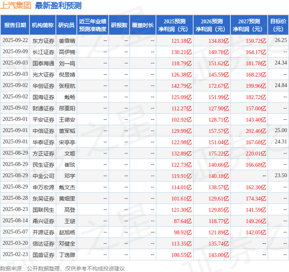Screen dimensions: 289x272
Task: Click the 2025预测净利润 column header
Action: point(175,25)
